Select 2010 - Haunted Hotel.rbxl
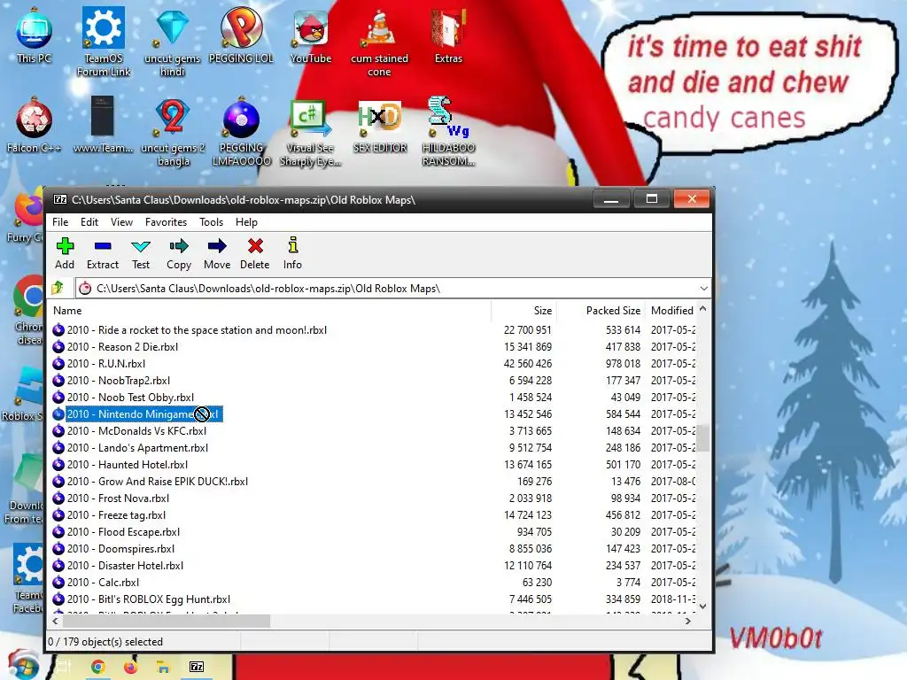The width and height of the screenshot is (907, 680). click(120, 464)
